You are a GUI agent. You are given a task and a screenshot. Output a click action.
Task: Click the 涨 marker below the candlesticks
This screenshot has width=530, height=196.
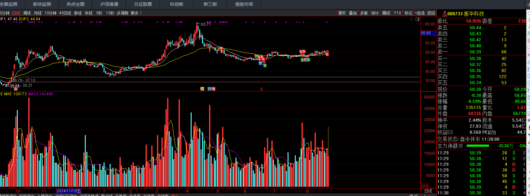coord(16,89)
